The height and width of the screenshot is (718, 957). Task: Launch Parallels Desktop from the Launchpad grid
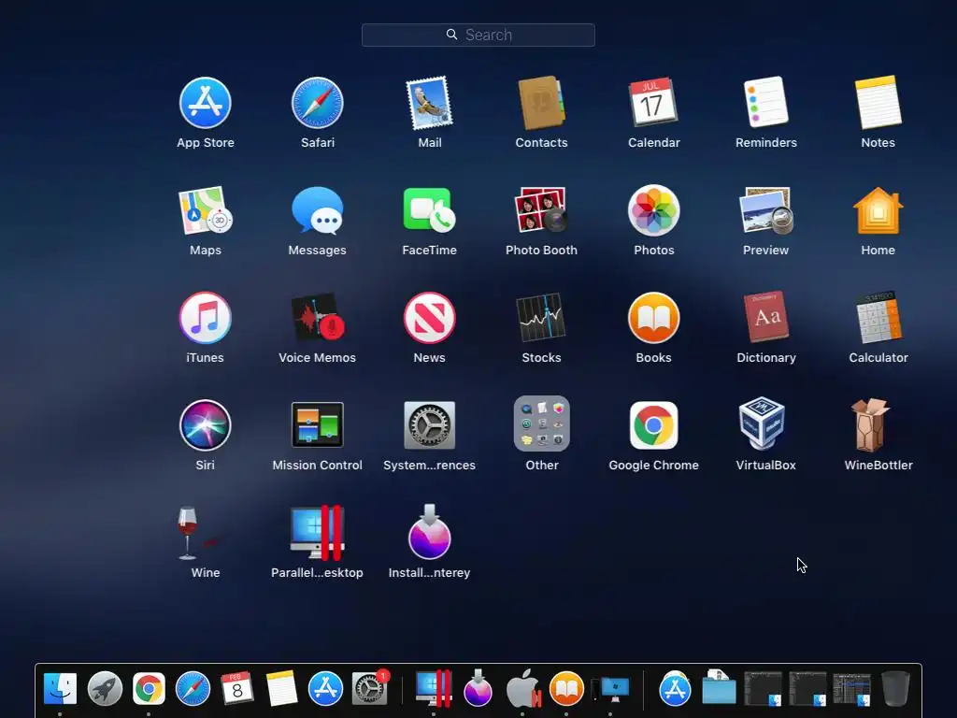pos(318,533)
